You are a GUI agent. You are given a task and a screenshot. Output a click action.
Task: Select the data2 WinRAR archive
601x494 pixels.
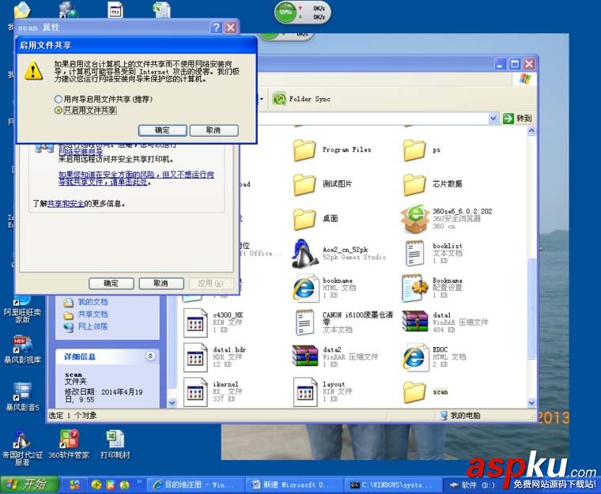pyautogui.click(x=304, y=356)
